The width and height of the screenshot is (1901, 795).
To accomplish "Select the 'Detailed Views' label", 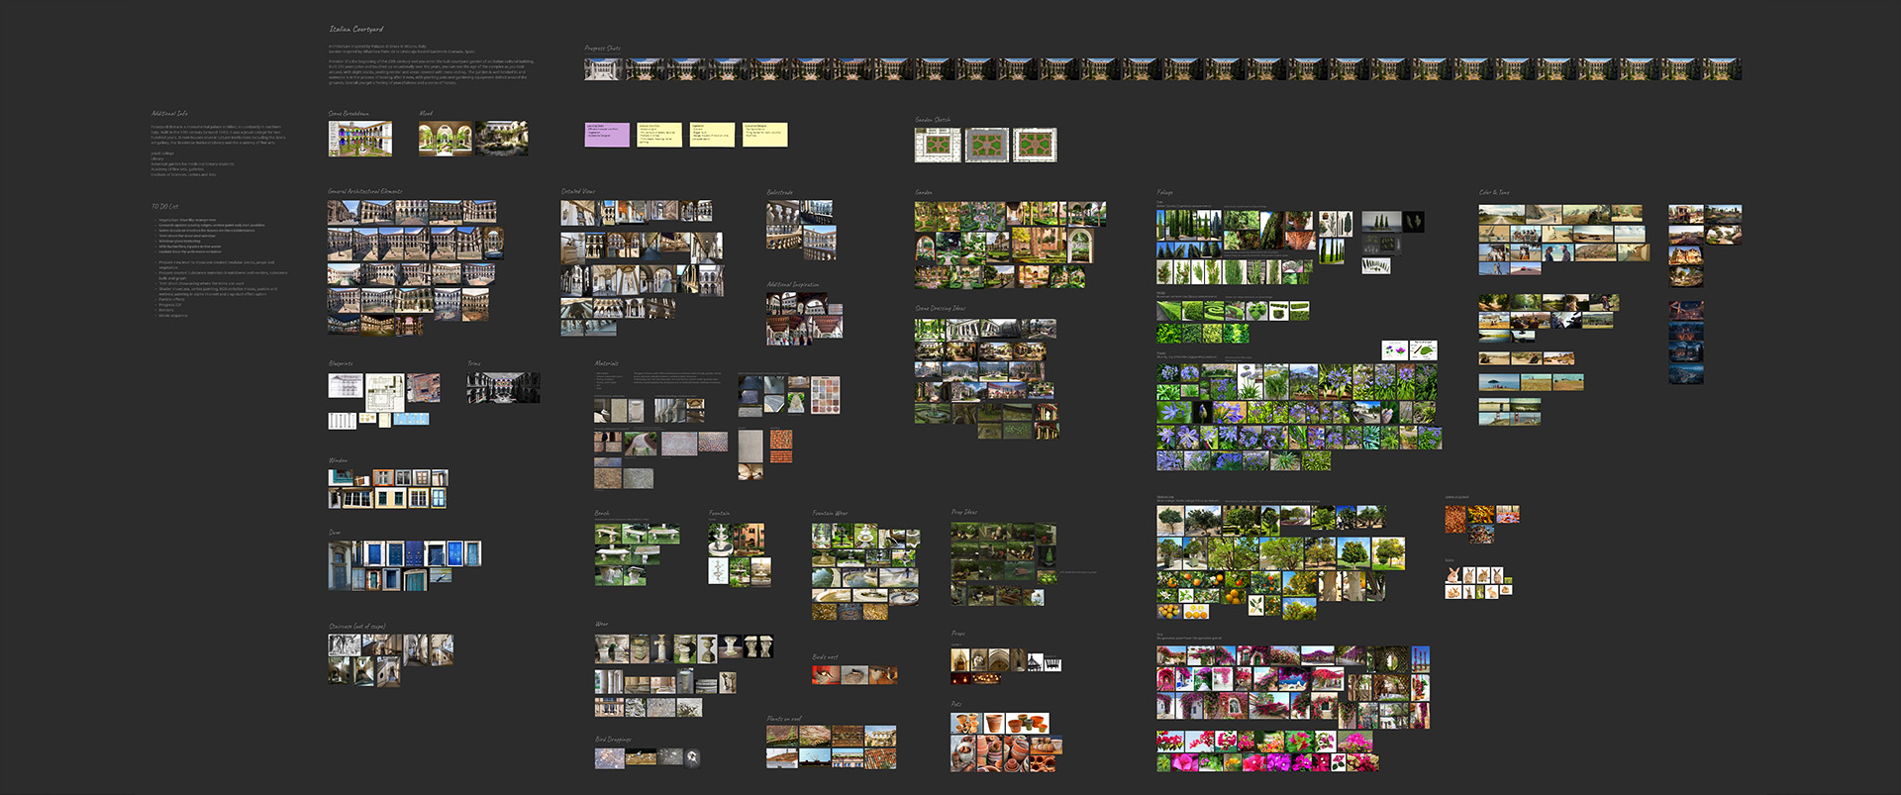I will point(578,191).
